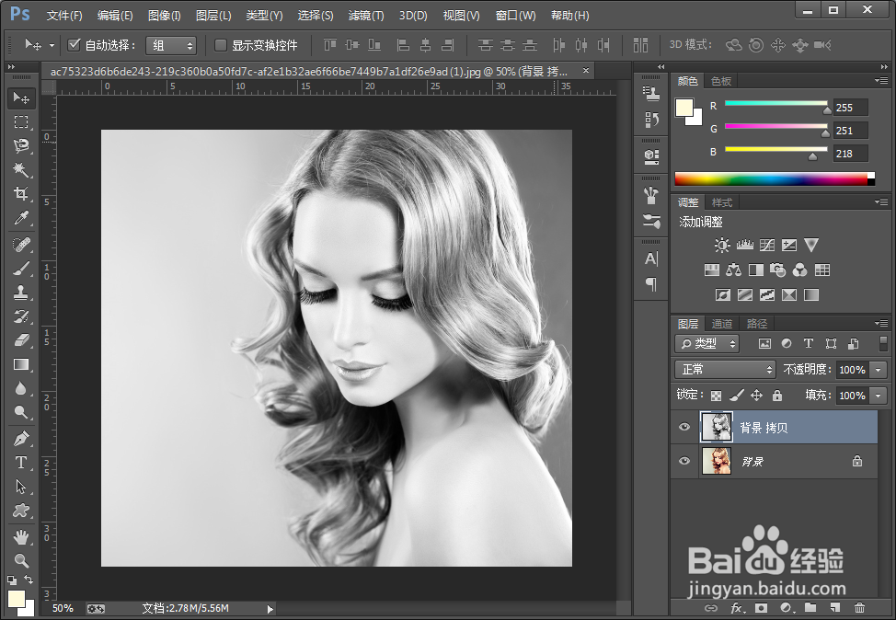The height and width of the screenshot is (620, 896).
Task: Swap foreground and background colors
Action: tap(29, 580)
